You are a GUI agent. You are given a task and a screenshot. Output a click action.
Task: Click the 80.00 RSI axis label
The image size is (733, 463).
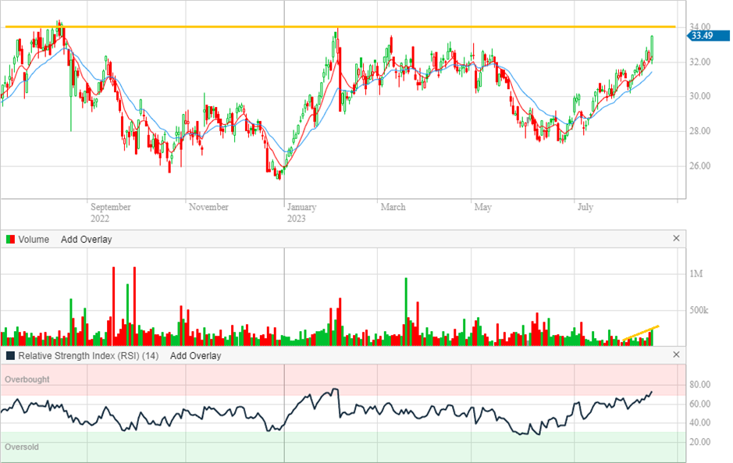[x=699, y=385]
